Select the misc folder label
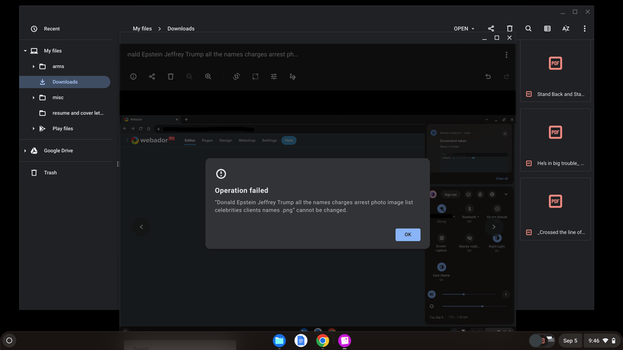This screenshot has height=350, width=623. click(x=58, y=98)
